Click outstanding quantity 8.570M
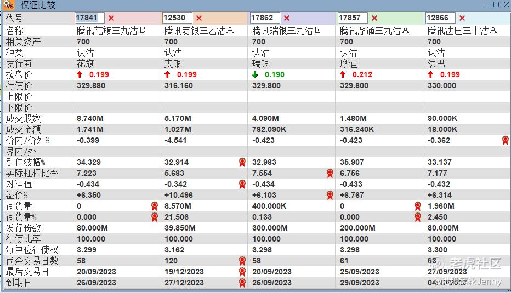Image resolution: width=511 pixels, height=293 pixels. 178,206
